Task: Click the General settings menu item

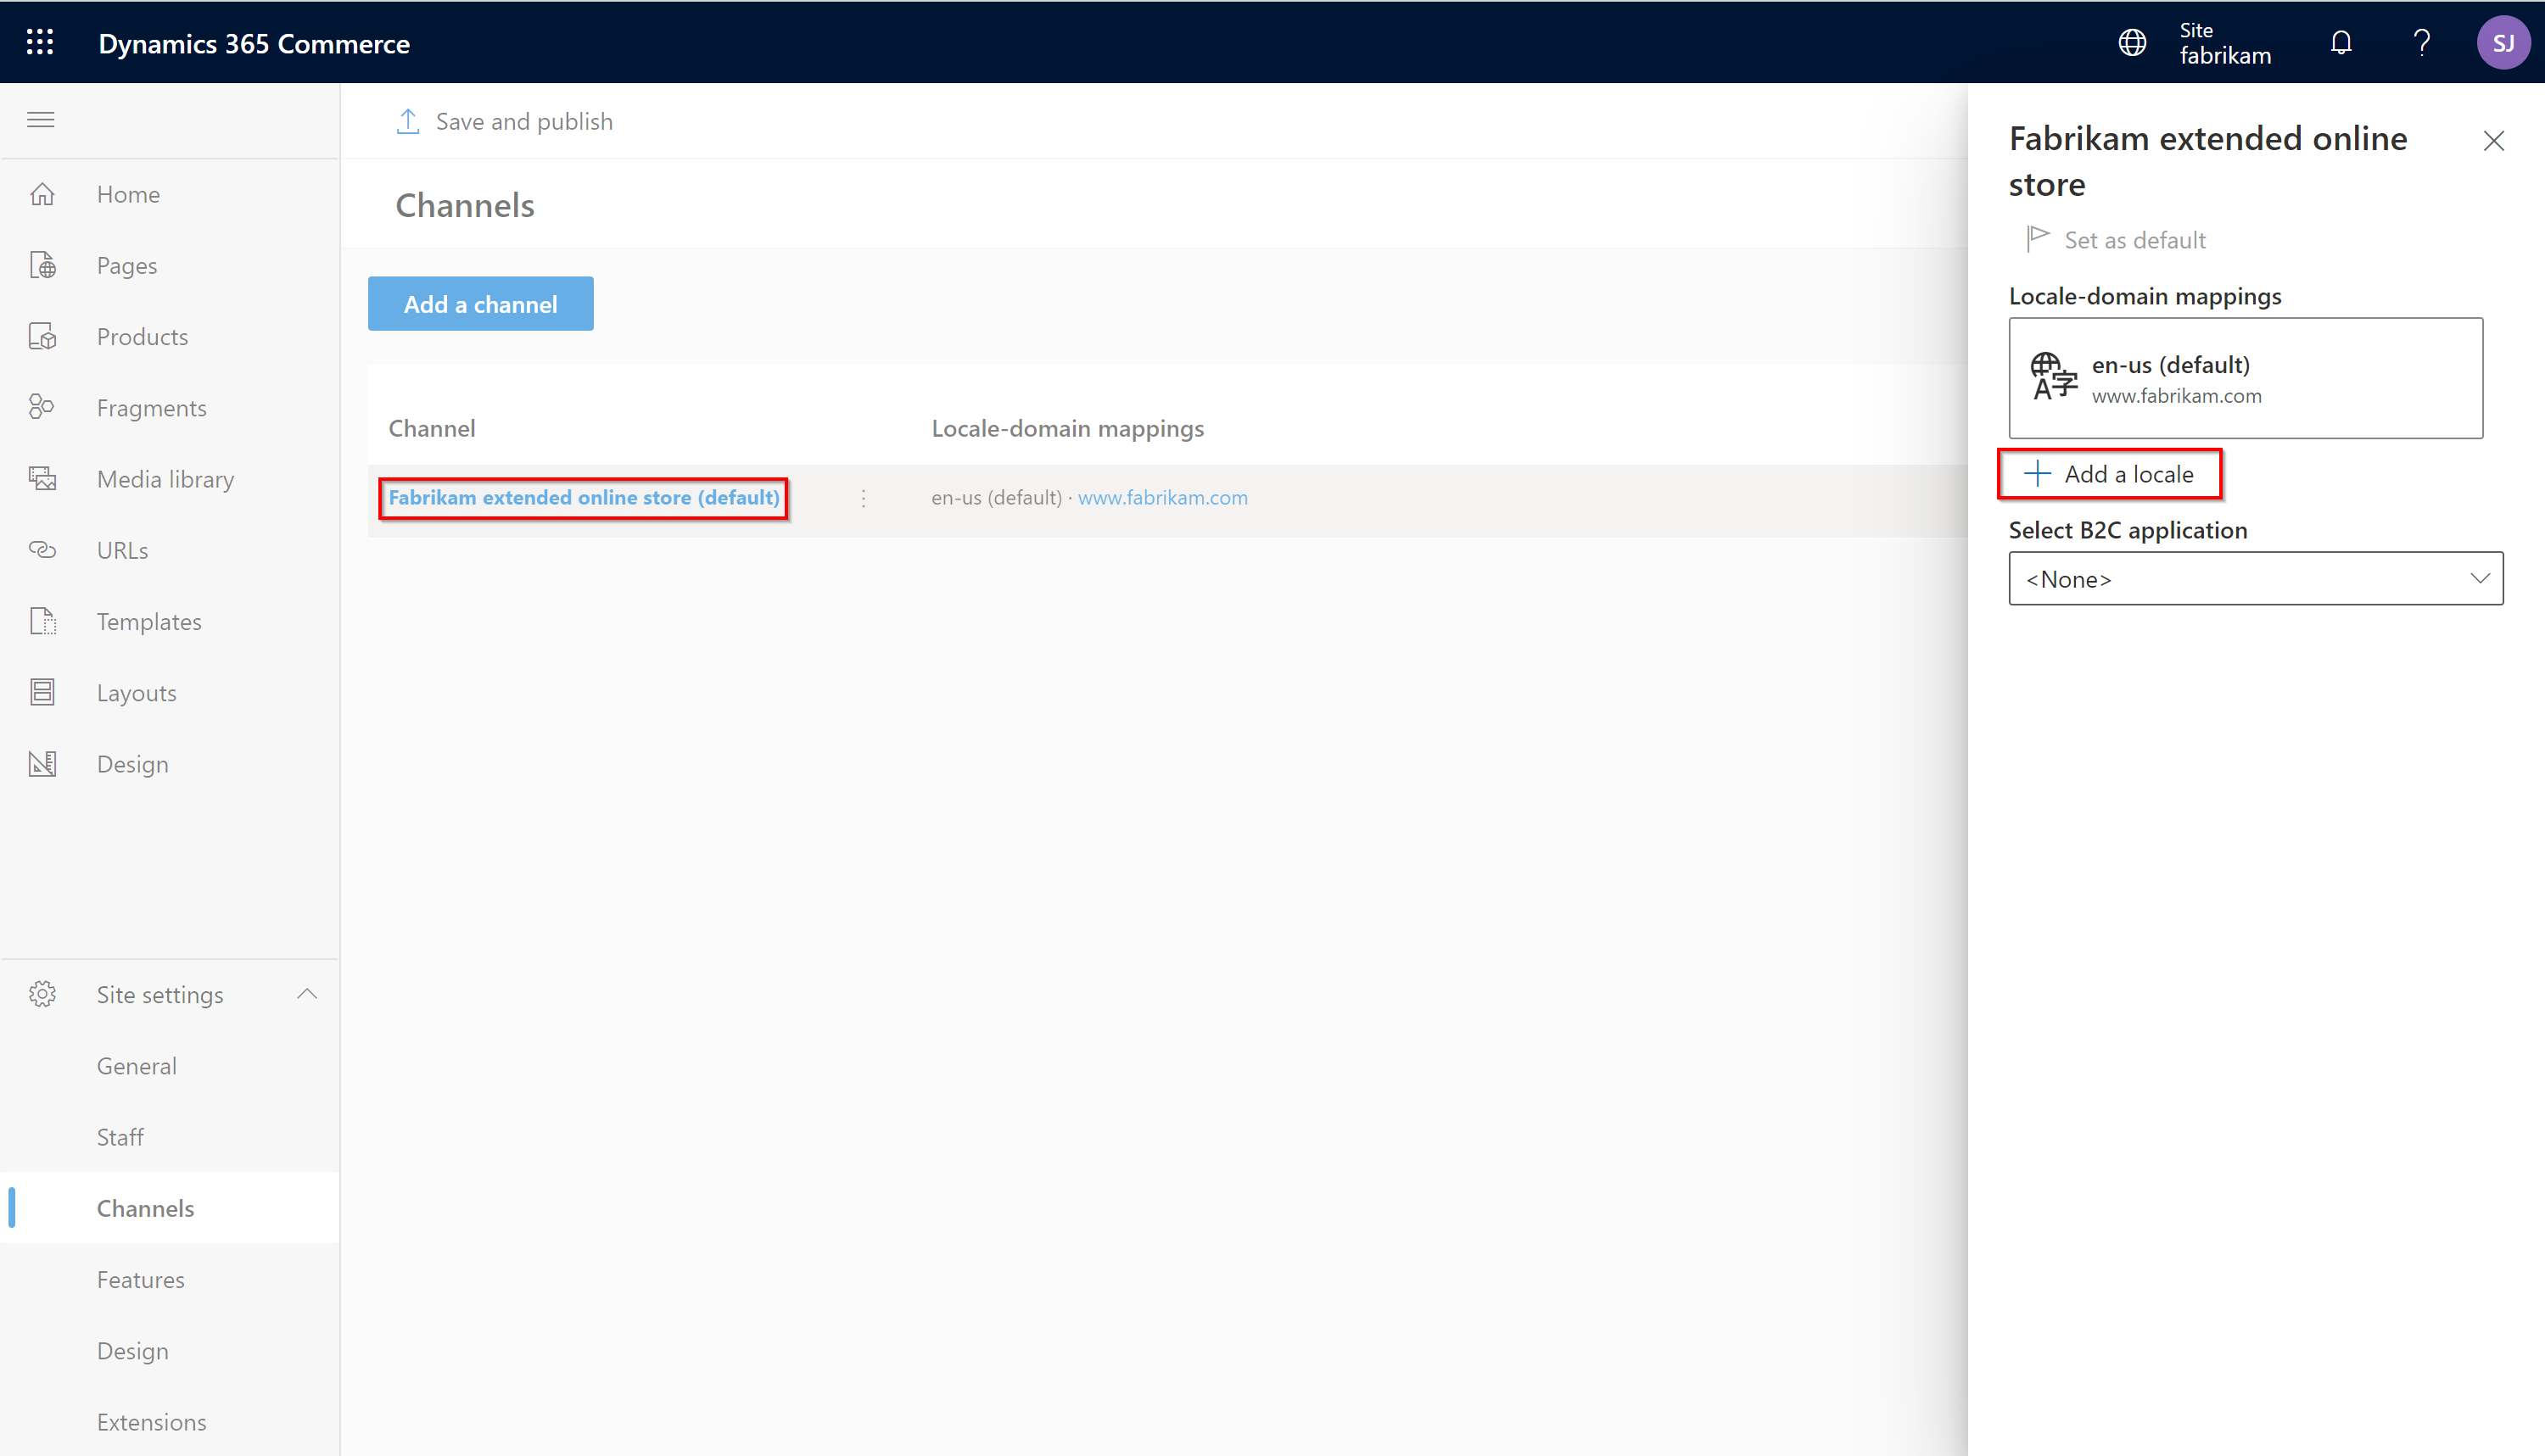Action: (137, 1064)
